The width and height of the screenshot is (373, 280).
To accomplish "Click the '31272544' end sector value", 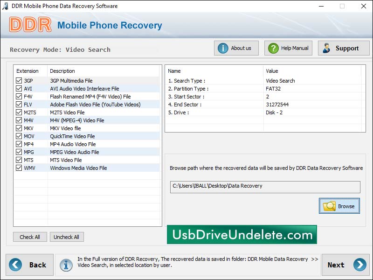I will [277, 105].
